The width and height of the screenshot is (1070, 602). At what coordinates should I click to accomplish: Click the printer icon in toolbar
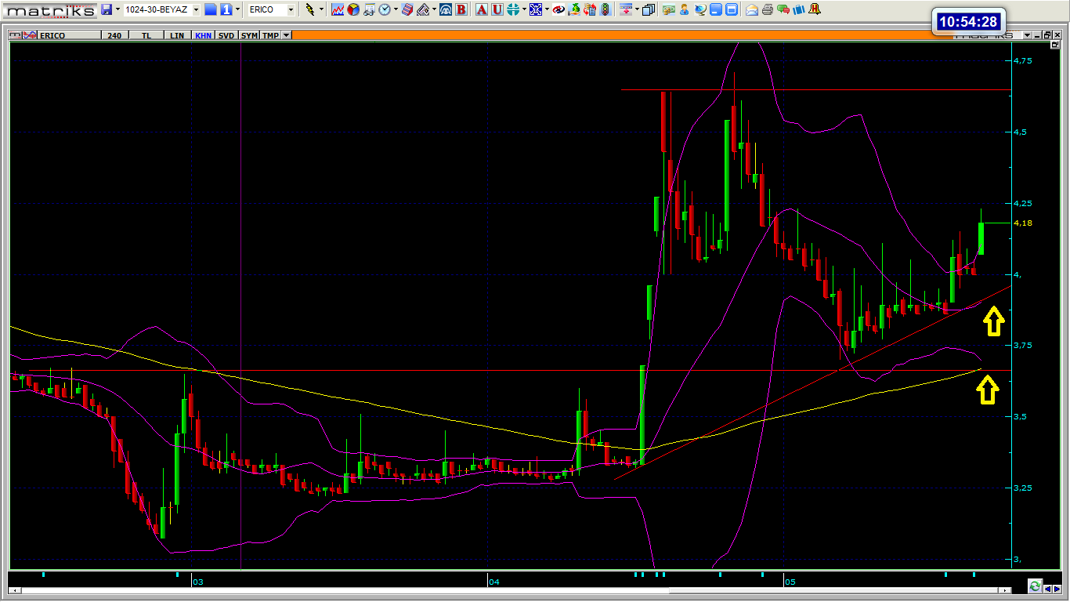pos(768,9)
